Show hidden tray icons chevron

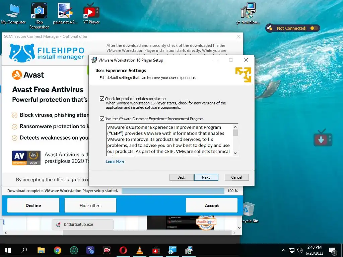(283, 250)
